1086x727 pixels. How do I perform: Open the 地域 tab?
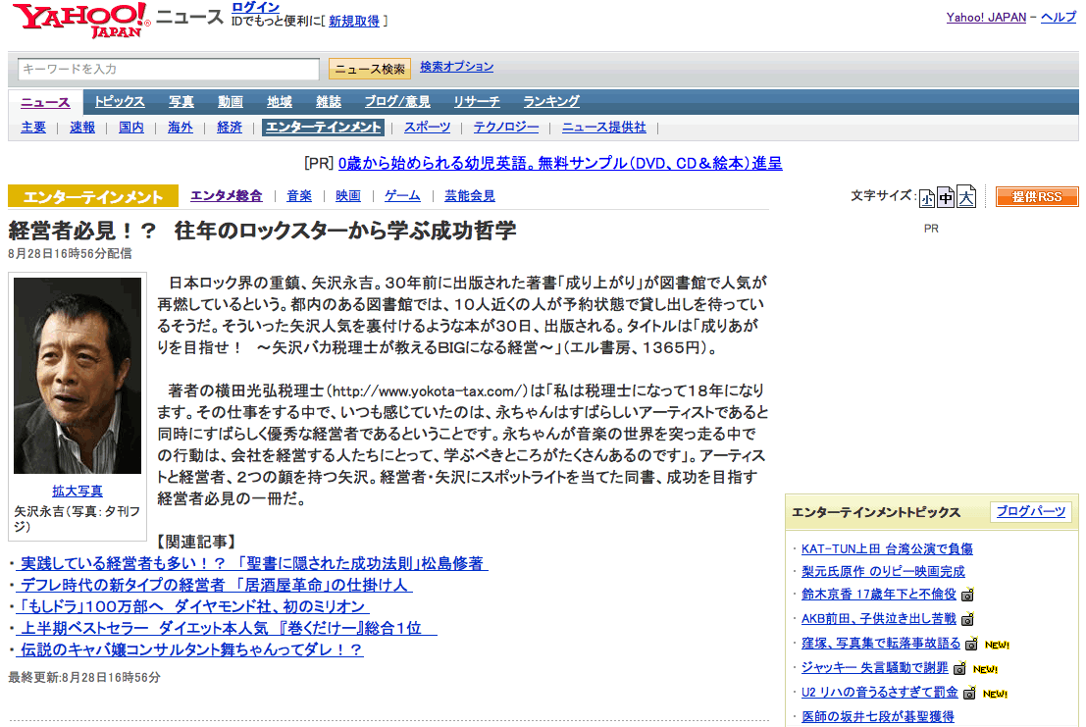tap(280, 102)
